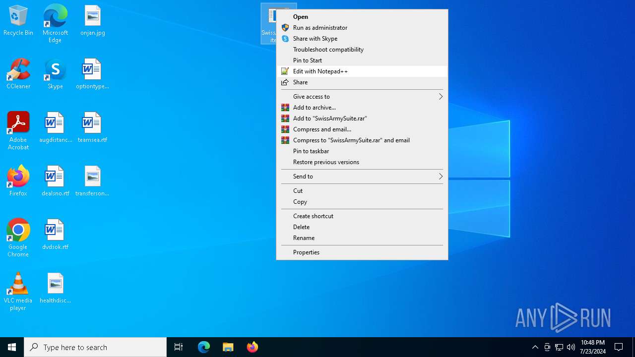Select the augdistanc document icon

(55, 128)
